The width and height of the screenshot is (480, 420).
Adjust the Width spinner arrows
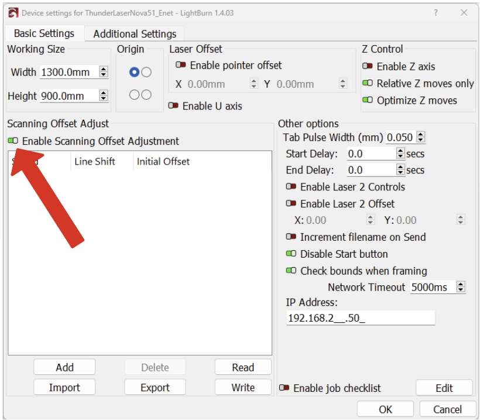click(104, 72)
